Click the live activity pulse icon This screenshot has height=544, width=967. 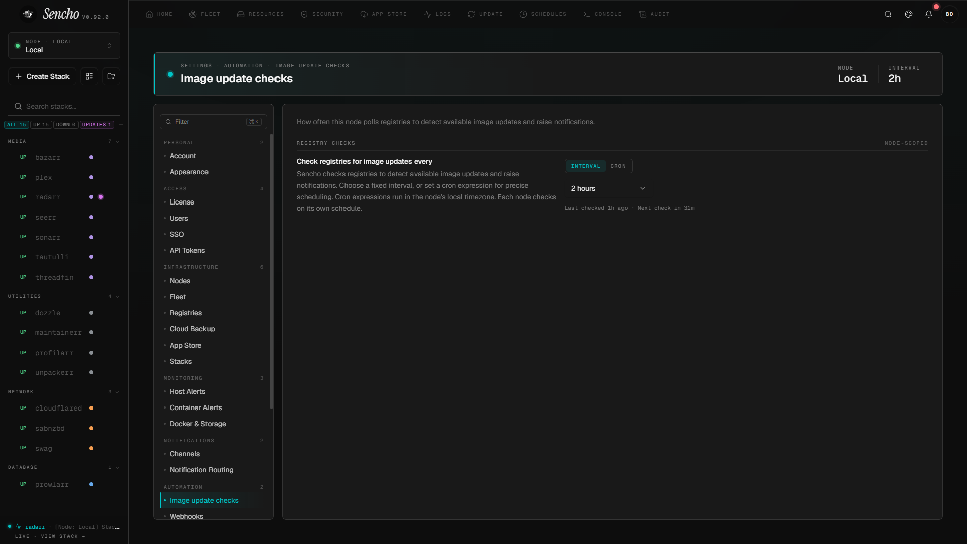[18, 526]
